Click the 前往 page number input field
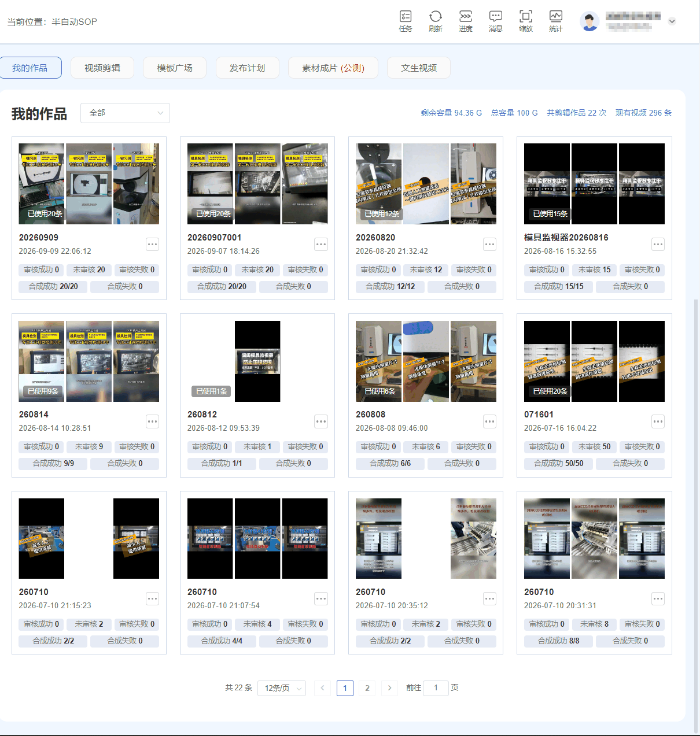This screenshot has height=736, width=700. 436,688
